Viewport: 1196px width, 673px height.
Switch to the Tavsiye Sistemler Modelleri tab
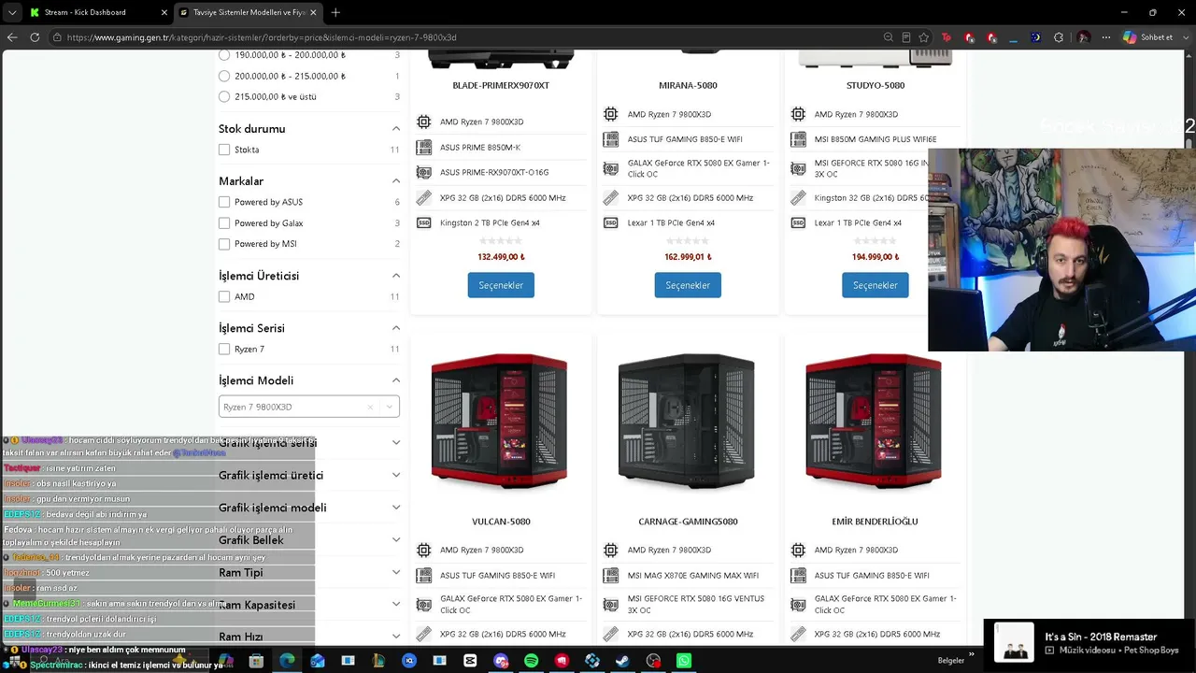pos(248,12)
